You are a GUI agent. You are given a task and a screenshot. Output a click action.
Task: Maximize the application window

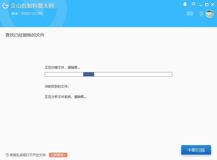point(207,4)
